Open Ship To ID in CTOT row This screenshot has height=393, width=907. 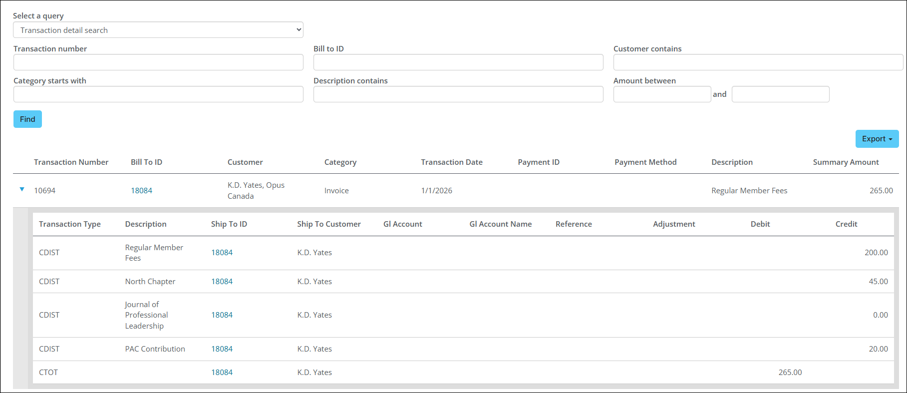click(x=222, y=373)
